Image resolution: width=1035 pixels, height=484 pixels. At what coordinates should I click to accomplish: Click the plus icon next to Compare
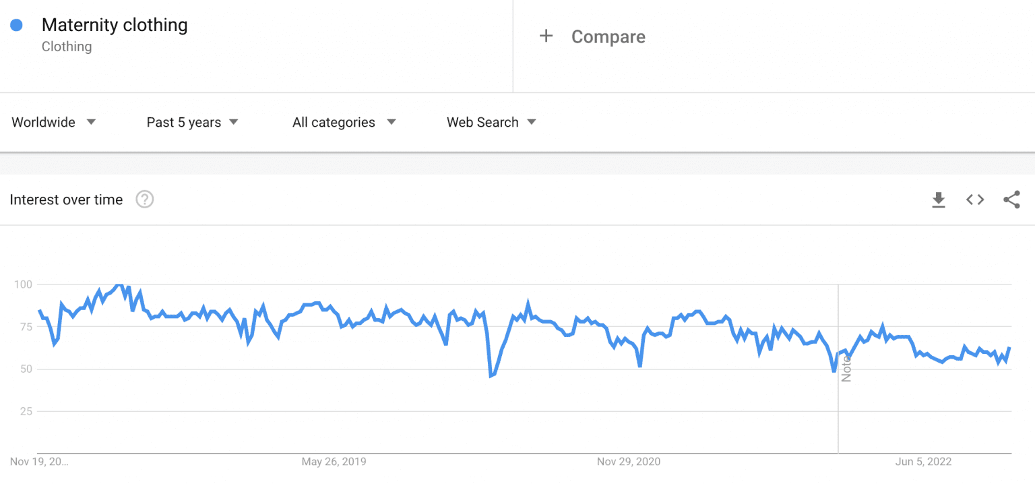546,36
